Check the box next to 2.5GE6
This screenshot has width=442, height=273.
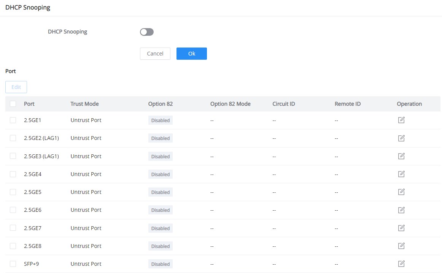click(x=13, y=210)
